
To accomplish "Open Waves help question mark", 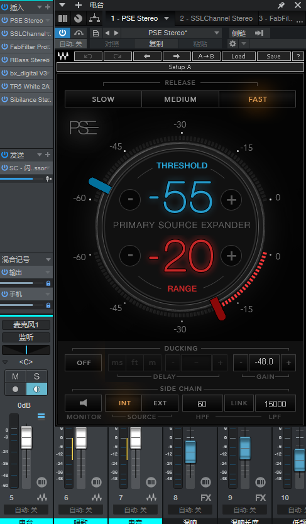I will tap(298, 56).
